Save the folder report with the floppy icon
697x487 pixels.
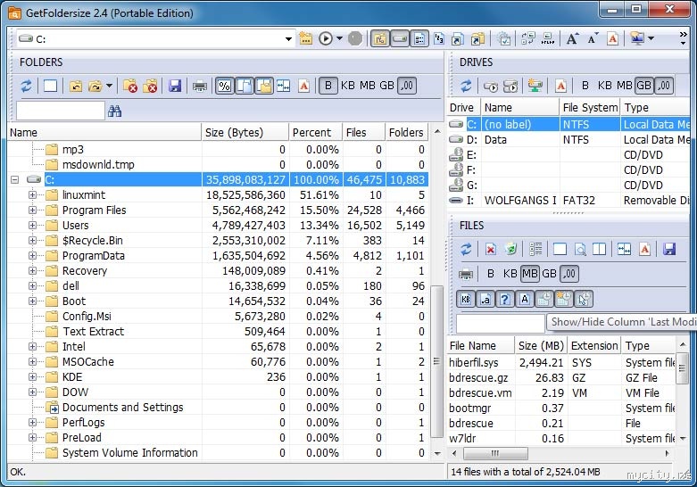pyautogui.click(x=175, y=86)
